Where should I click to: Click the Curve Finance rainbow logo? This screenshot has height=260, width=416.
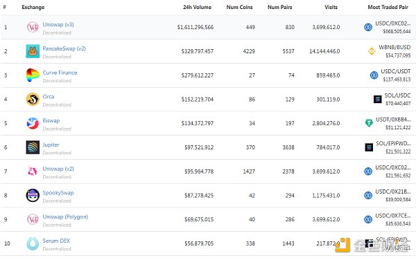point(33,75)
